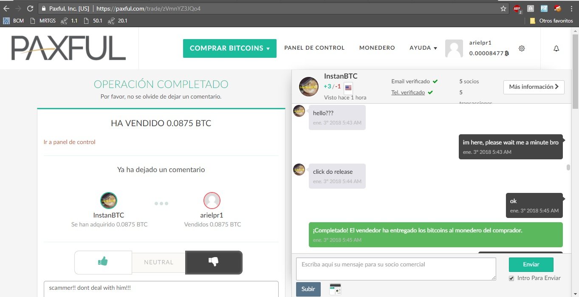579x297 pixels.
Task: Click the Ir a panel de control link
Action: [x=69, y=142]
